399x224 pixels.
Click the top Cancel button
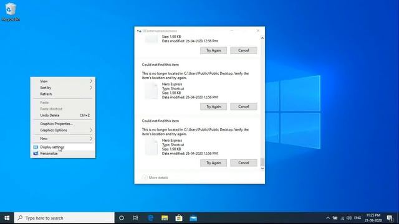pos(244,50)
